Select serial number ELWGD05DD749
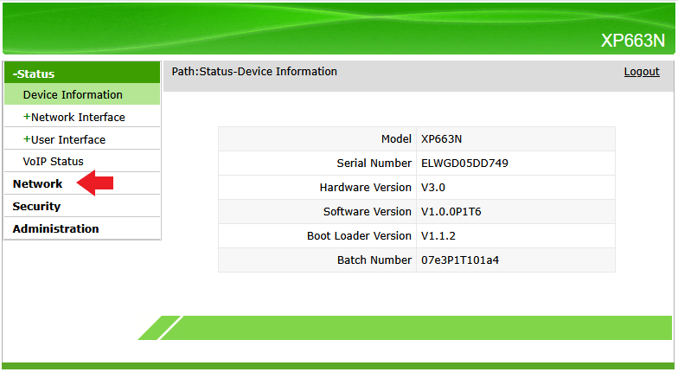The width and height of the screenshot is (678, 372). click(x=465, y=163)
